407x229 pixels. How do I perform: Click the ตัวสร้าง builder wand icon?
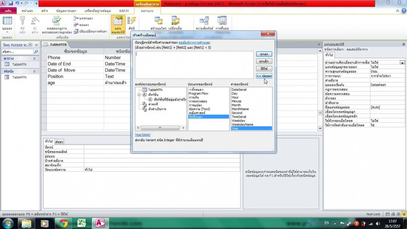pos(35,25)
